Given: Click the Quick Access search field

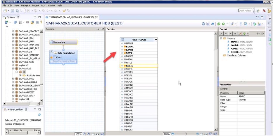Looking at the screenshot, I should (x=245, y=11).
